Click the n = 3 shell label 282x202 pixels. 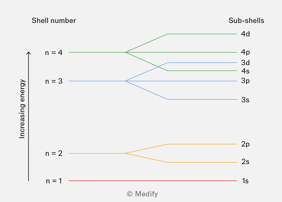[x=54, y=81]
